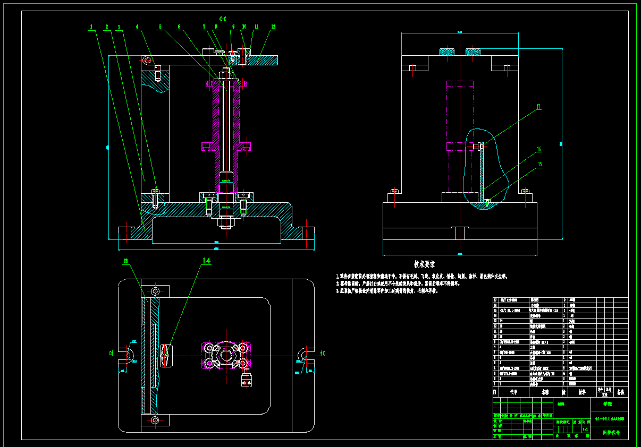
Task: Select the magenta workpiece in top view
Action: click(x=223, y=355)
